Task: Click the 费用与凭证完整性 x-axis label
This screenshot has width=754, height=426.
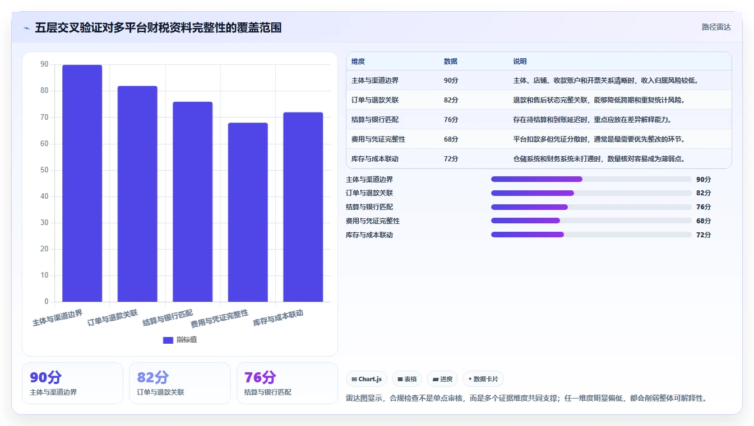Action: 220,318
